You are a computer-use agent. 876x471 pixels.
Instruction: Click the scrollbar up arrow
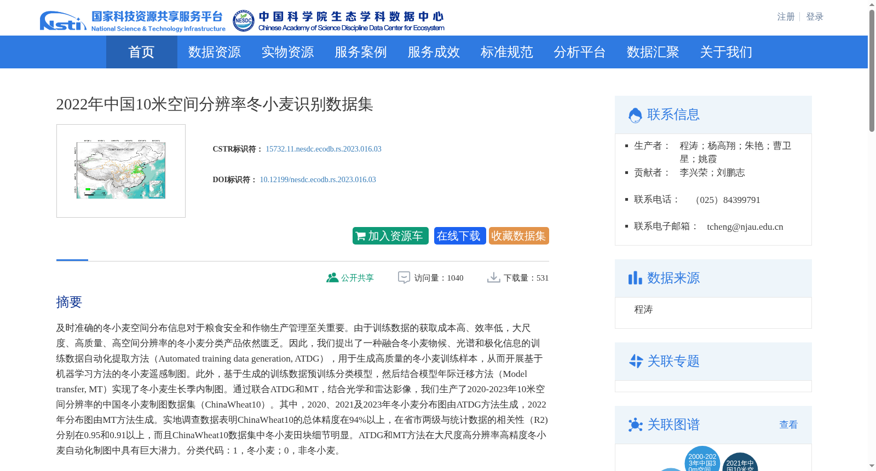pyautogui.click(x=872, y=4)
